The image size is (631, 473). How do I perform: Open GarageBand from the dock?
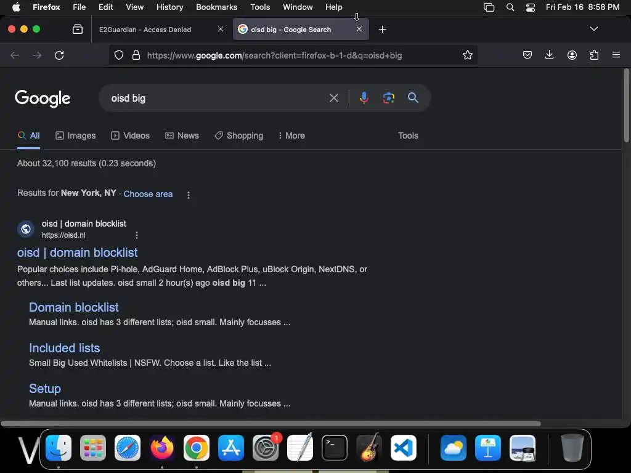[369, 448]
